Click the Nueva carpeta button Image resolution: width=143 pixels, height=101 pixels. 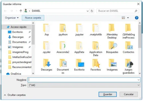33,18
